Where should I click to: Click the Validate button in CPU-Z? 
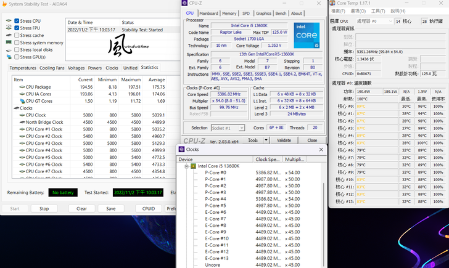(x=284, y=140)
